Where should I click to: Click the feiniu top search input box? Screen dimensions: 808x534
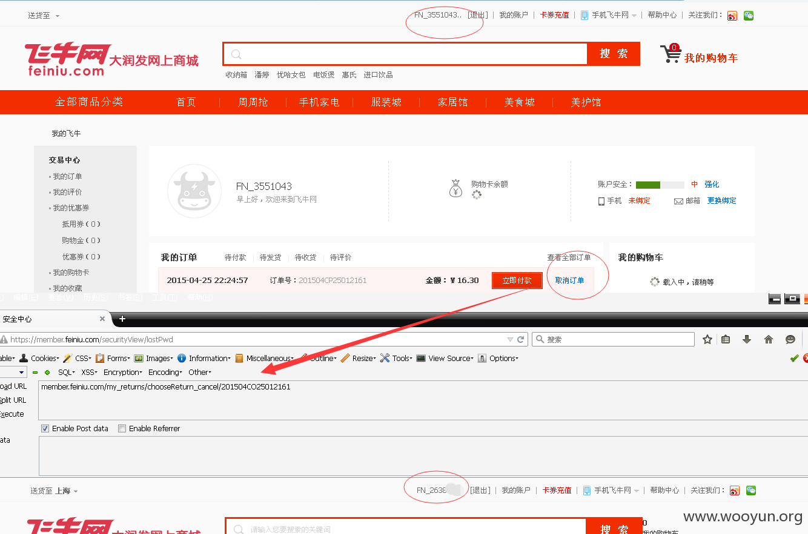point(405,54)
